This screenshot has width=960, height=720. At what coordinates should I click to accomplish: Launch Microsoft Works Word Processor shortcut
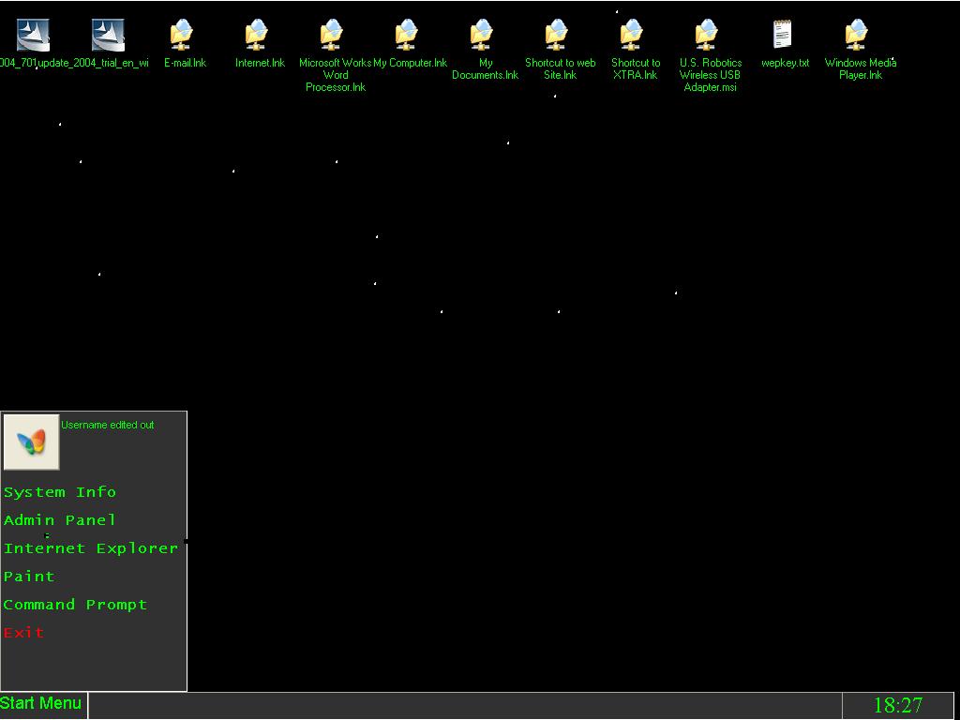(x=333, y=37)
